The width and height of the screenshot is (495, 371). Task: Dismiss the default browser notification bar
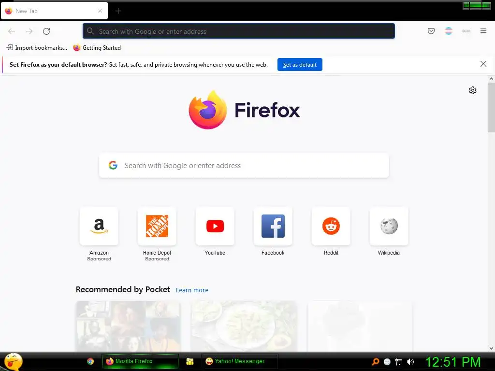point(483,64)
